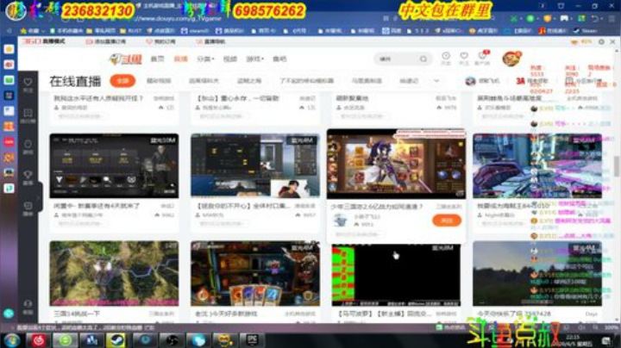
Task: Open the stream thumbnail with a webcam person inset
Action: click(255, 165)
